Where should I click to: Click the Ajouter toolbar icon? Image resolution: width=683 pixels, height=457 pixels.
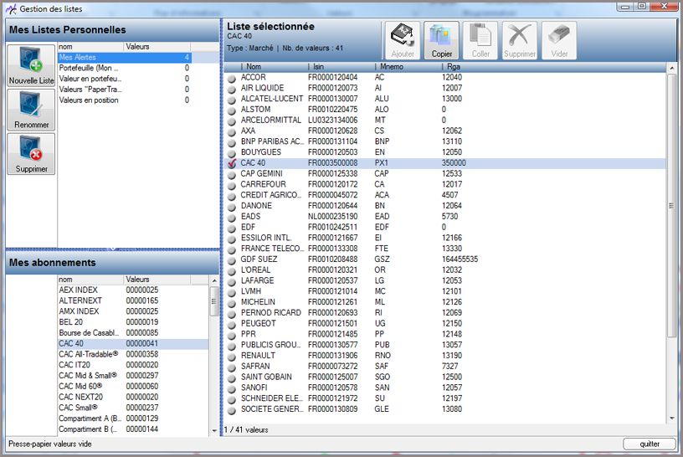pyautogui.click(x=403, y=40)
